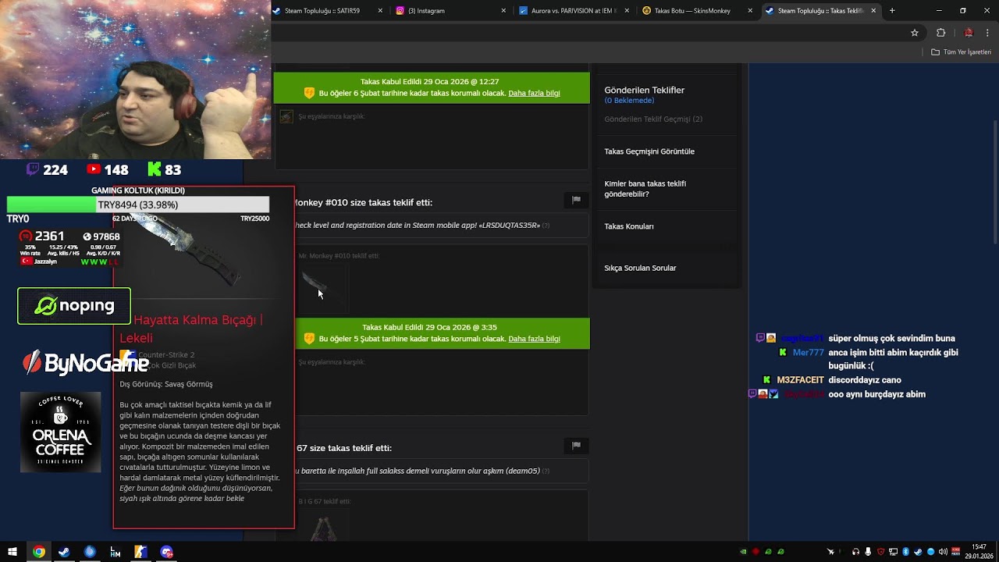Image resolution: width=999 pixels, height=562 pixels.
Task: Click the help question mark after (deam05)
Action: coord(546,471)
